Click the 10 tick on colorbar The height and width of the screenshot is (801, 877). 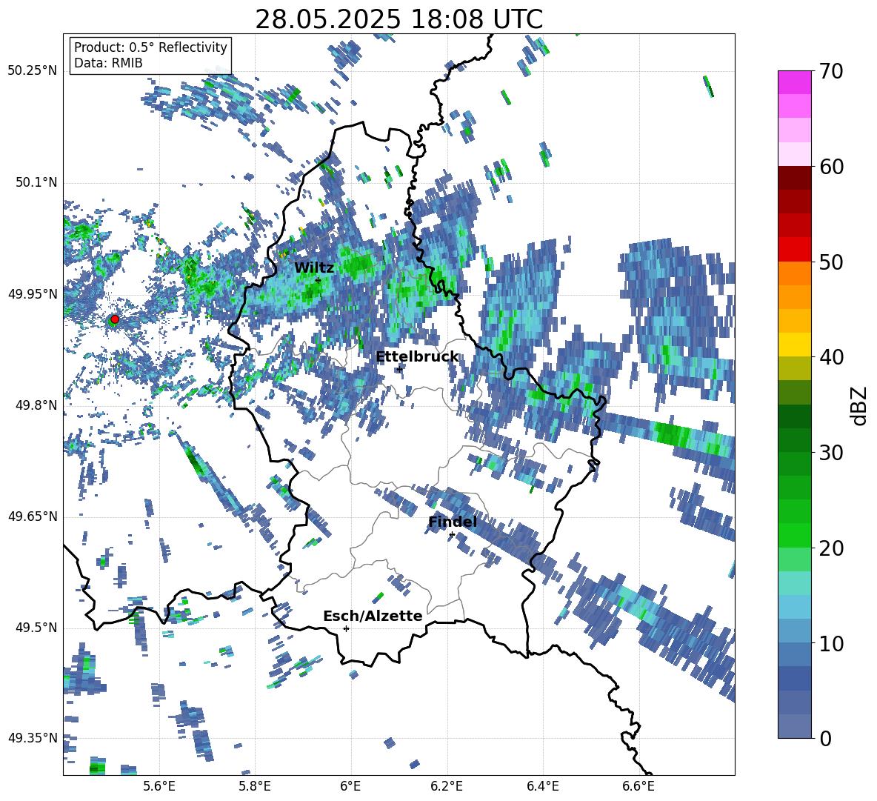click(831, 643)
